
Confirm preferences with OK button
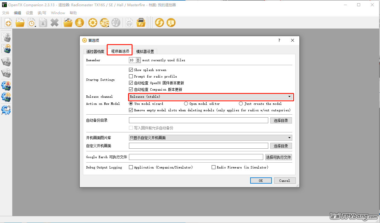(261, 181)
